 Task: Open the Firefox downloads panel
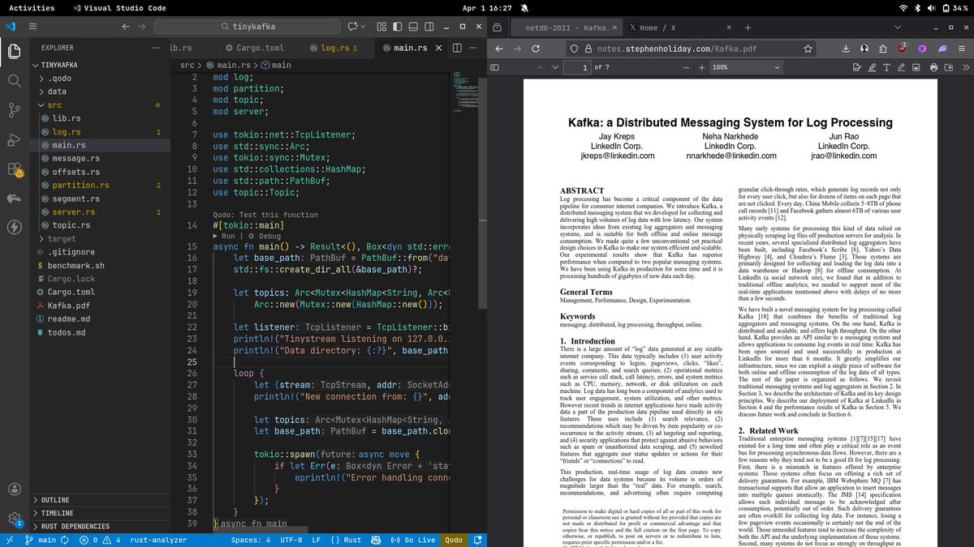coord(845,48)
